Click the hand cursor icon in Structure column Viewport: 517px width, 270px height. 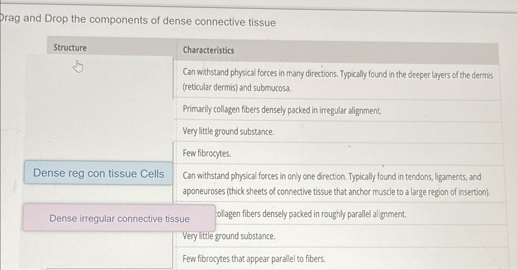click(x=78, y=66)
